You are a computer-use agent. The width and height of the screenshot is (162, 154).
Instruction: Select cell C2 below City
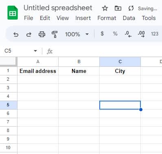(x=120, y=79)
